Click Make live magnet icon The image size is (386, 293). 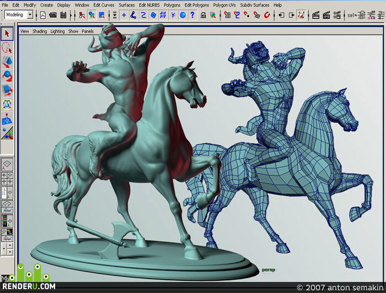click(266, 15)
